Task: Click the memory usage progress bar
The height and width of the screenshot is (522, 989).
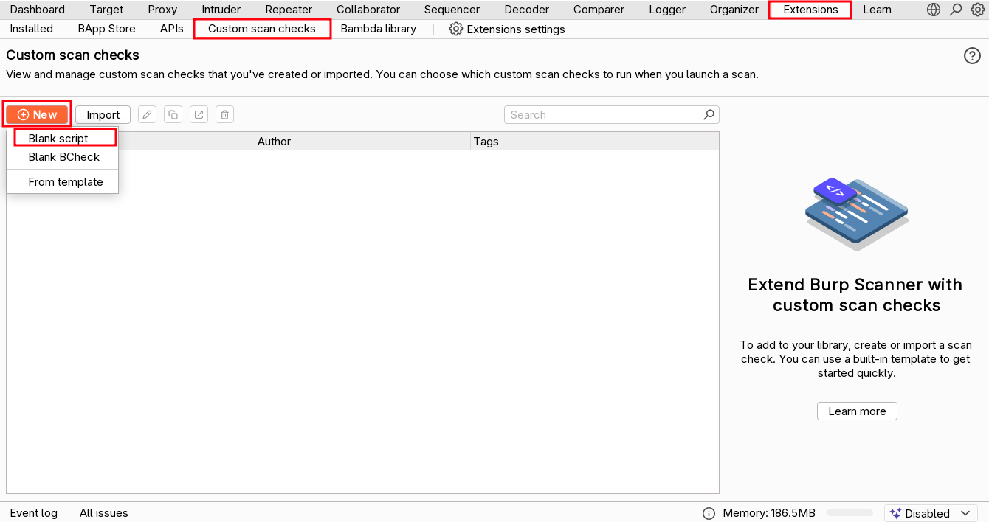Action: pos(849,513)
